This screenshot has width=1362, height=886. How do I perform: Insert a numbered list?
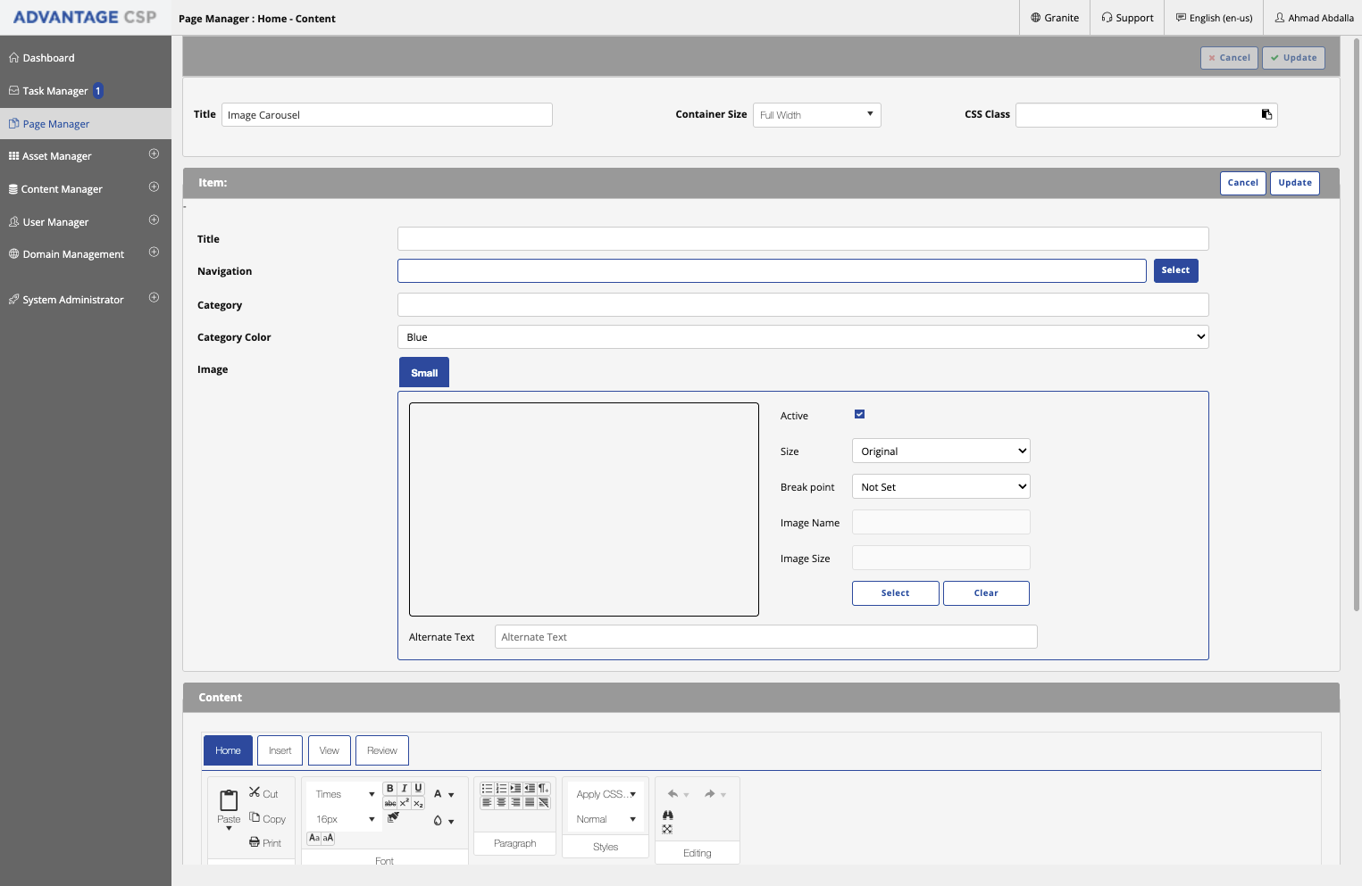point(501,789)
